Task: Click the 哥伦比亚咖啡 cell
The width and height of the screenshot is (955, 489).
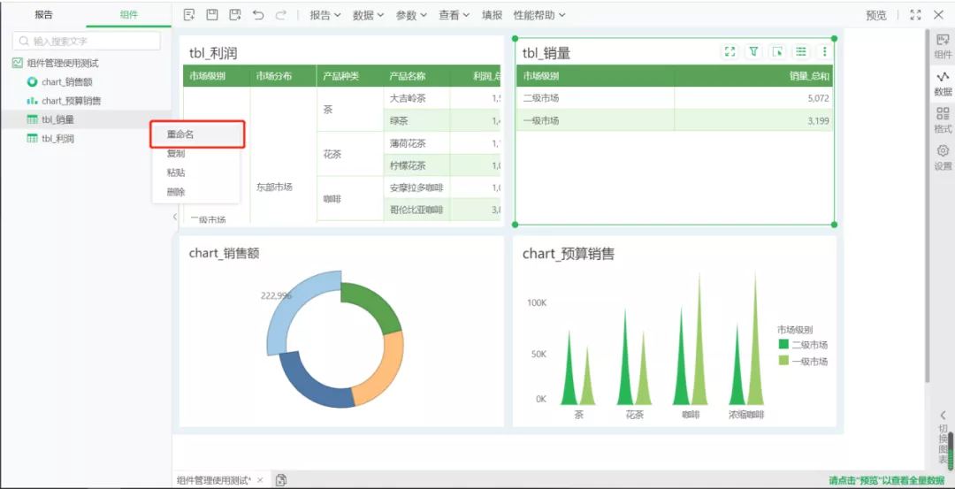Action: tap(416, 210)
